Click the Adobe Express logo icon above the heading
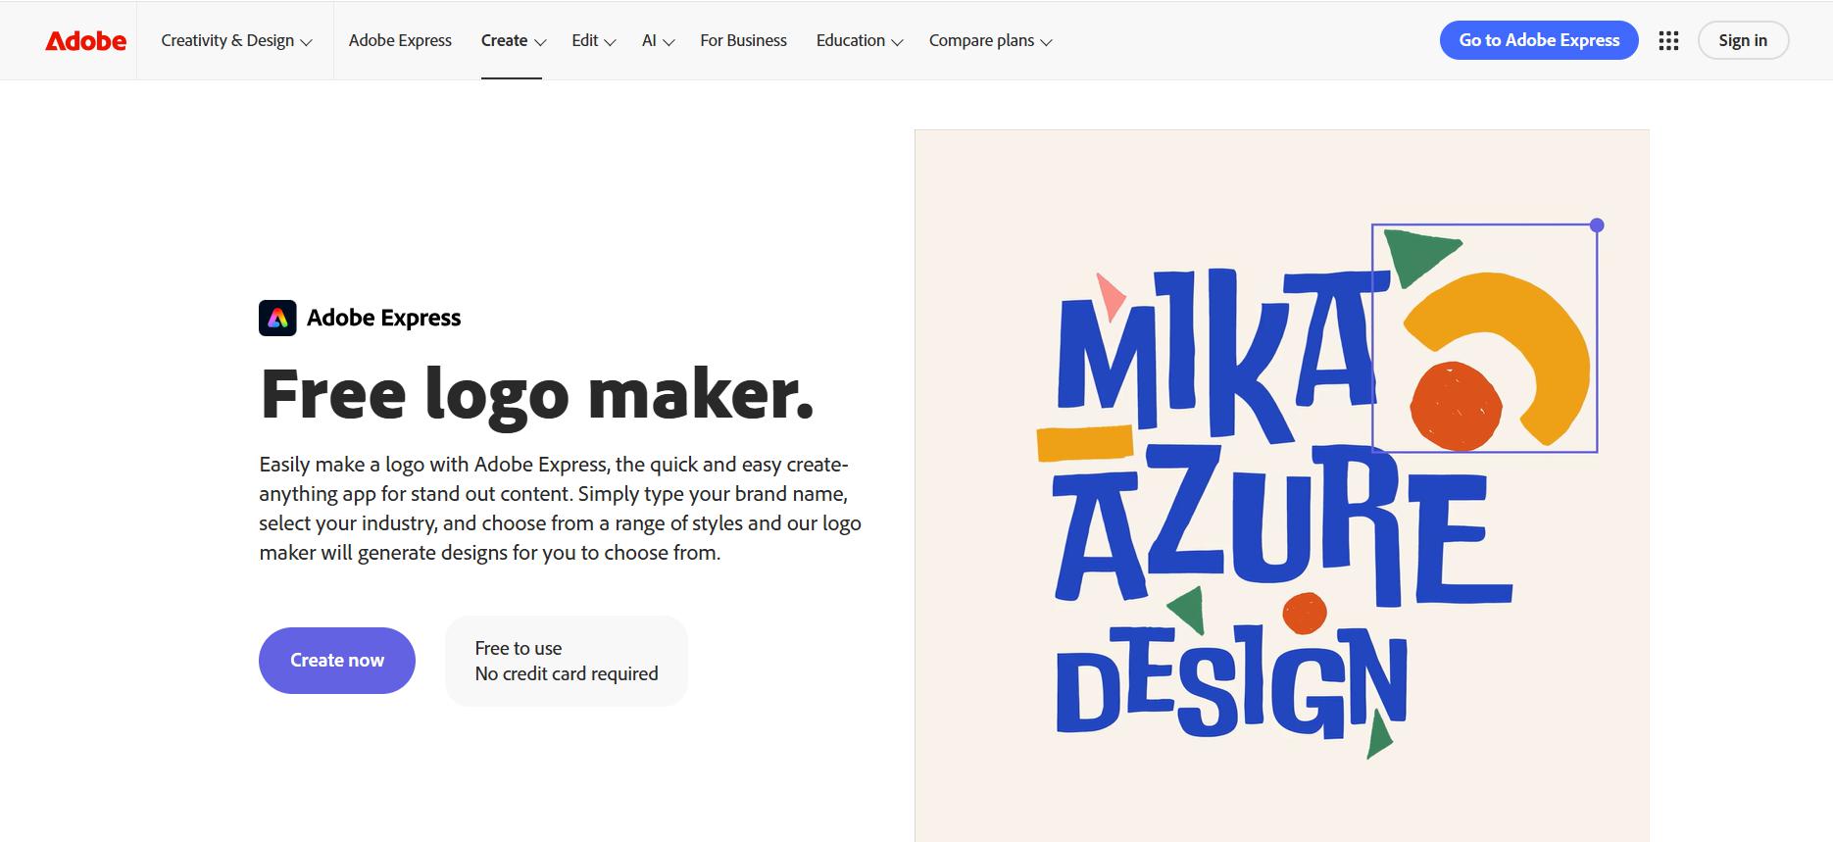 [278, 318]
